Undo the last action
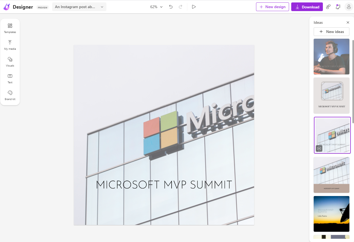The image size is (354, 242). click(171, 7)
